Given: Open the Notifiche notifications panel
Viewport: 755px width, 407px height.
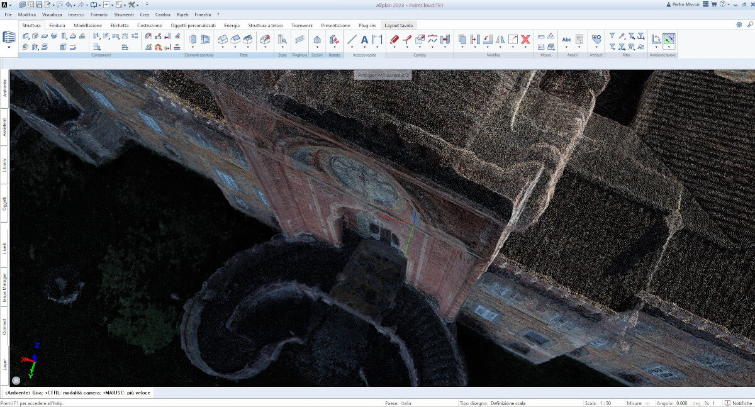Looking at the screenshot, I should tap(737, 403).
